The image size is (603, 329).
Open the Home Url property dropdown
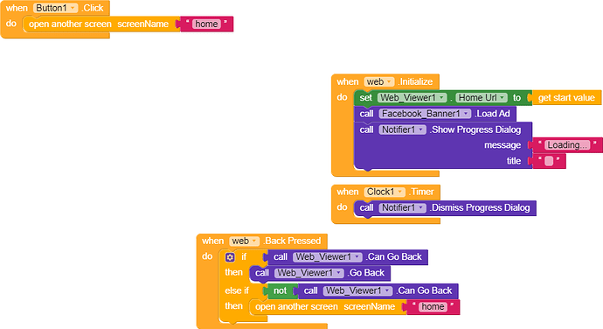pos(482,98)
